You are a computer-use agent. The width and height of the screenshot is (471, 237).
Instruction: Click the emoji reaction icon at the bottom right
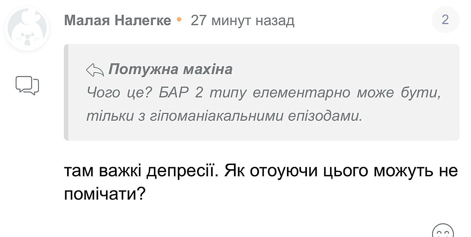[443, 231]
